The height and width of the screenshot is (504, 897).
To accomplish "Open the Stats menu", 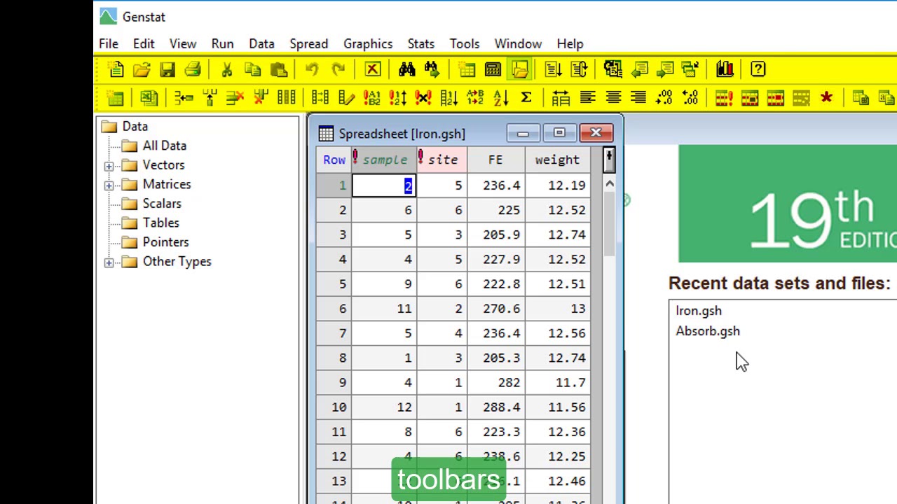I will [420, 43].
